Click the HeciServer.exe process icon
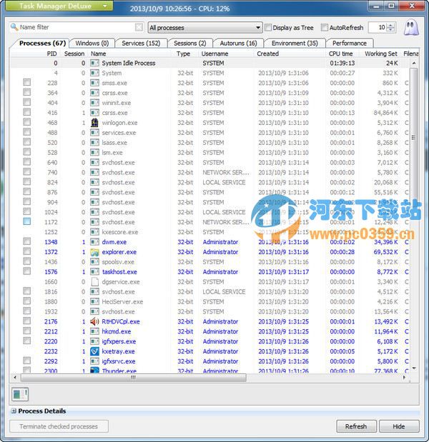The image size is (429, 442). [x=94, y=301]
